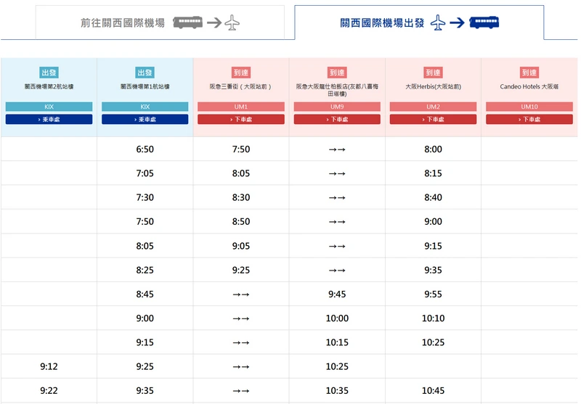Click the gray arrow between bus and airplane
Viewport: 581px width, 404px height.
(214, 22)
